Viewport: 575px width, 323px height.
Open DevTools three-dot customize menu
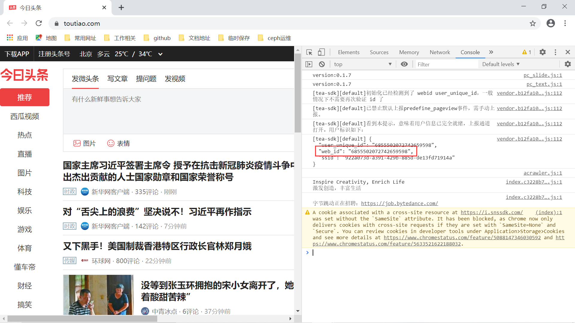coord(556,52)
